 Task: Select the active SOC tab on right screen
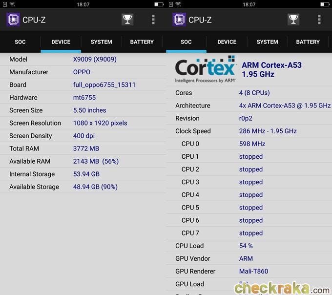[186, 42]
